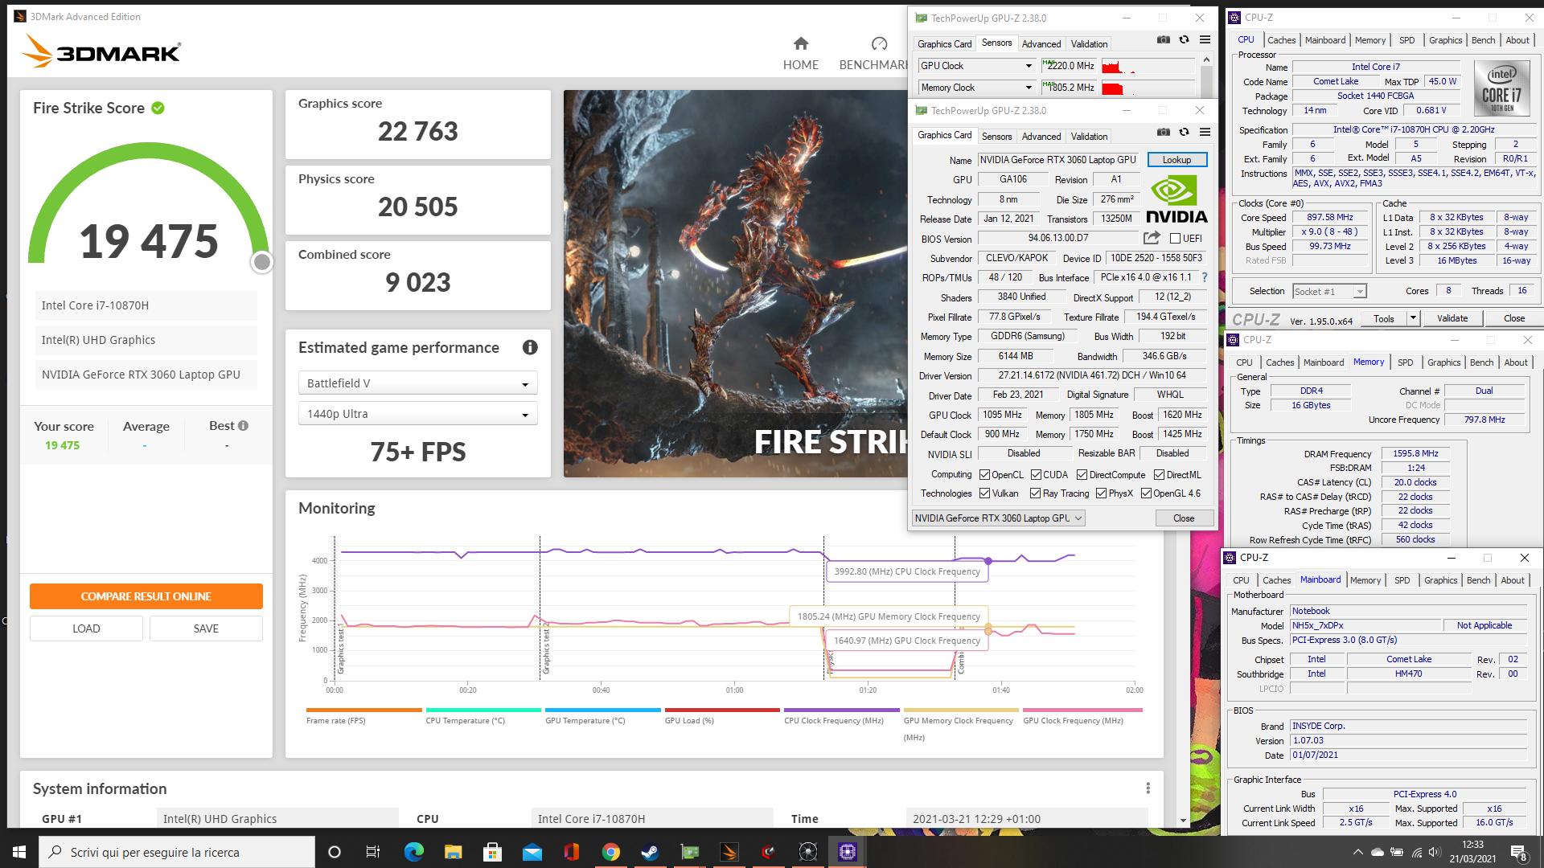This screenshot has width=1544, height=868.
Task: Click the LOAD button in 3DMark
Action: click(86, 628)
